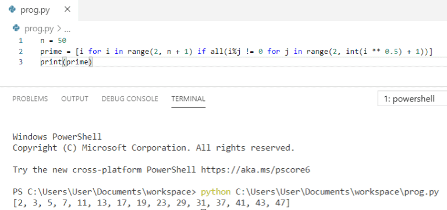Select the prog.py editor tab
Image resolution: width=447 pixels, height=210 pixels.
coord(39,10)
